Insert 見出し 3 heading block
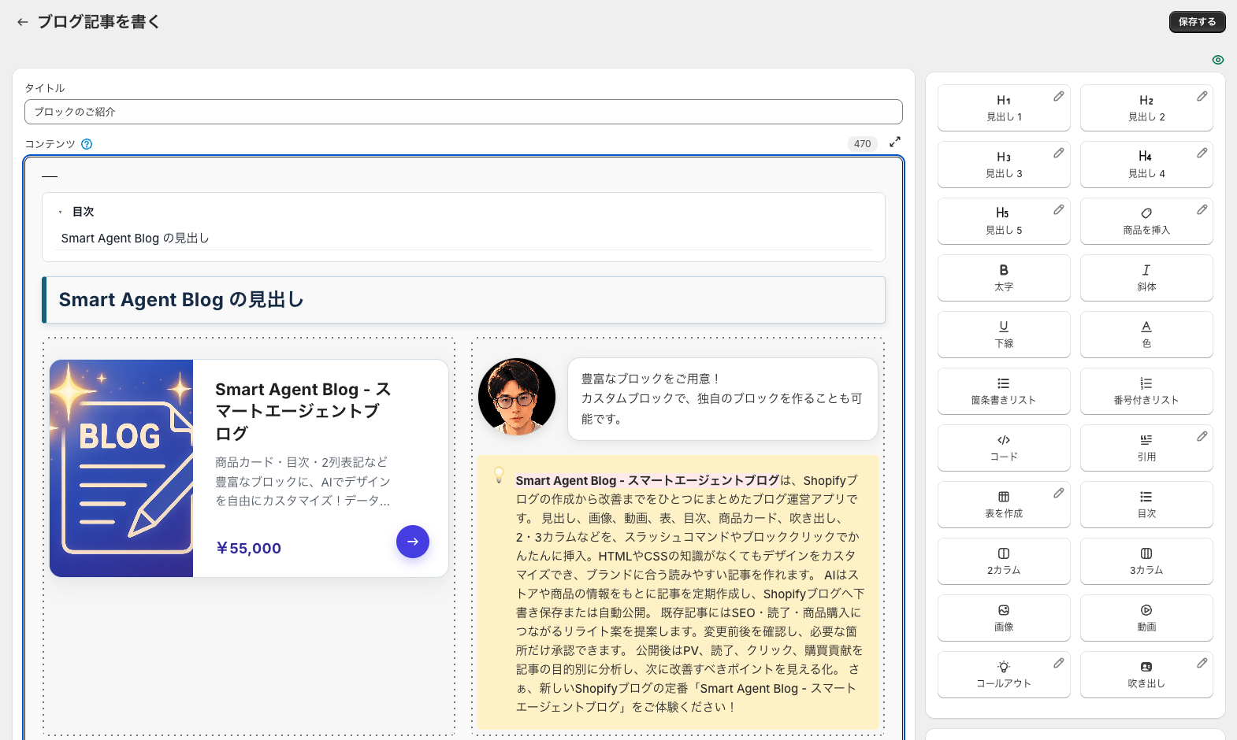The height and width of the screenshot is (740, 1237). [1004, 165]
